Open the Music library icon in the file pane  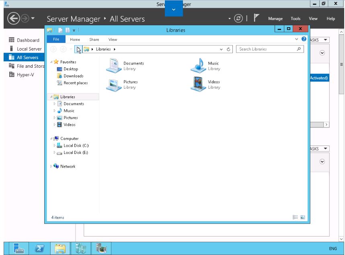(x=198, y=65)
